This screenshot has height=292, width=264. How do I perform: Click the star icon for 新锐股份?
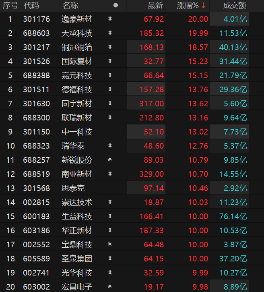pos(110,159)
